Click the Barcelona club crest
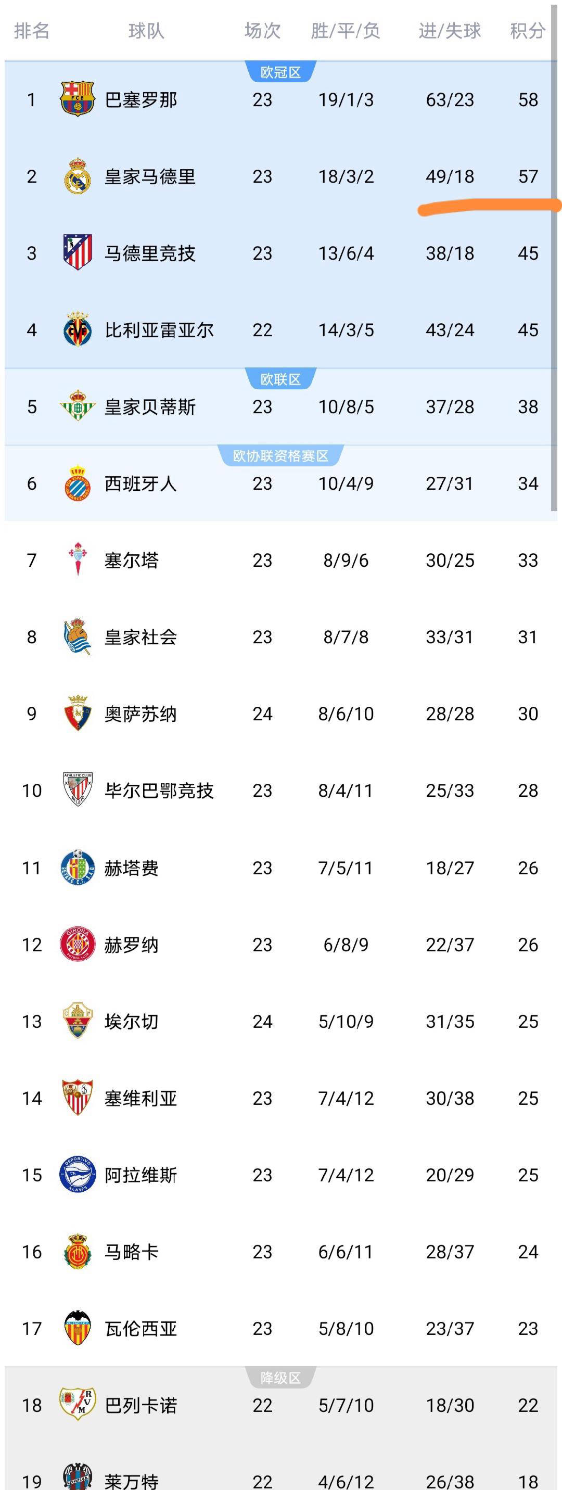This screenshot has width=562, height=1490. click(x=78, y=99)
